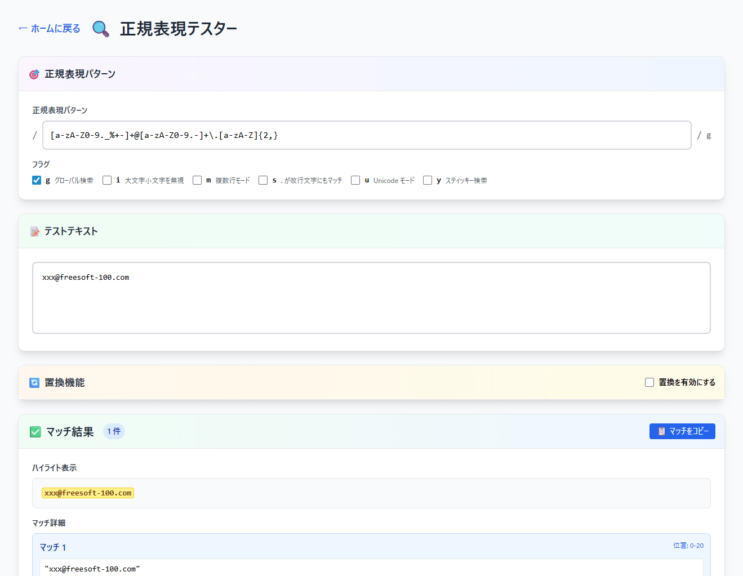Tick the y スティッキー検索 checkbox
This screenshot has width=743, height=576.
pos(428,180)
